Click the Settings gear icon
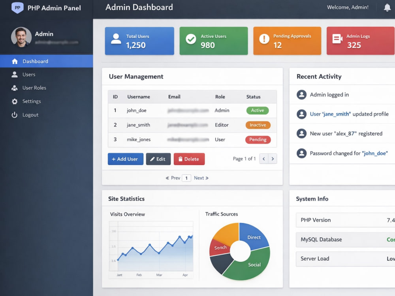The image size is (395, 296). [x=15, y=101]
